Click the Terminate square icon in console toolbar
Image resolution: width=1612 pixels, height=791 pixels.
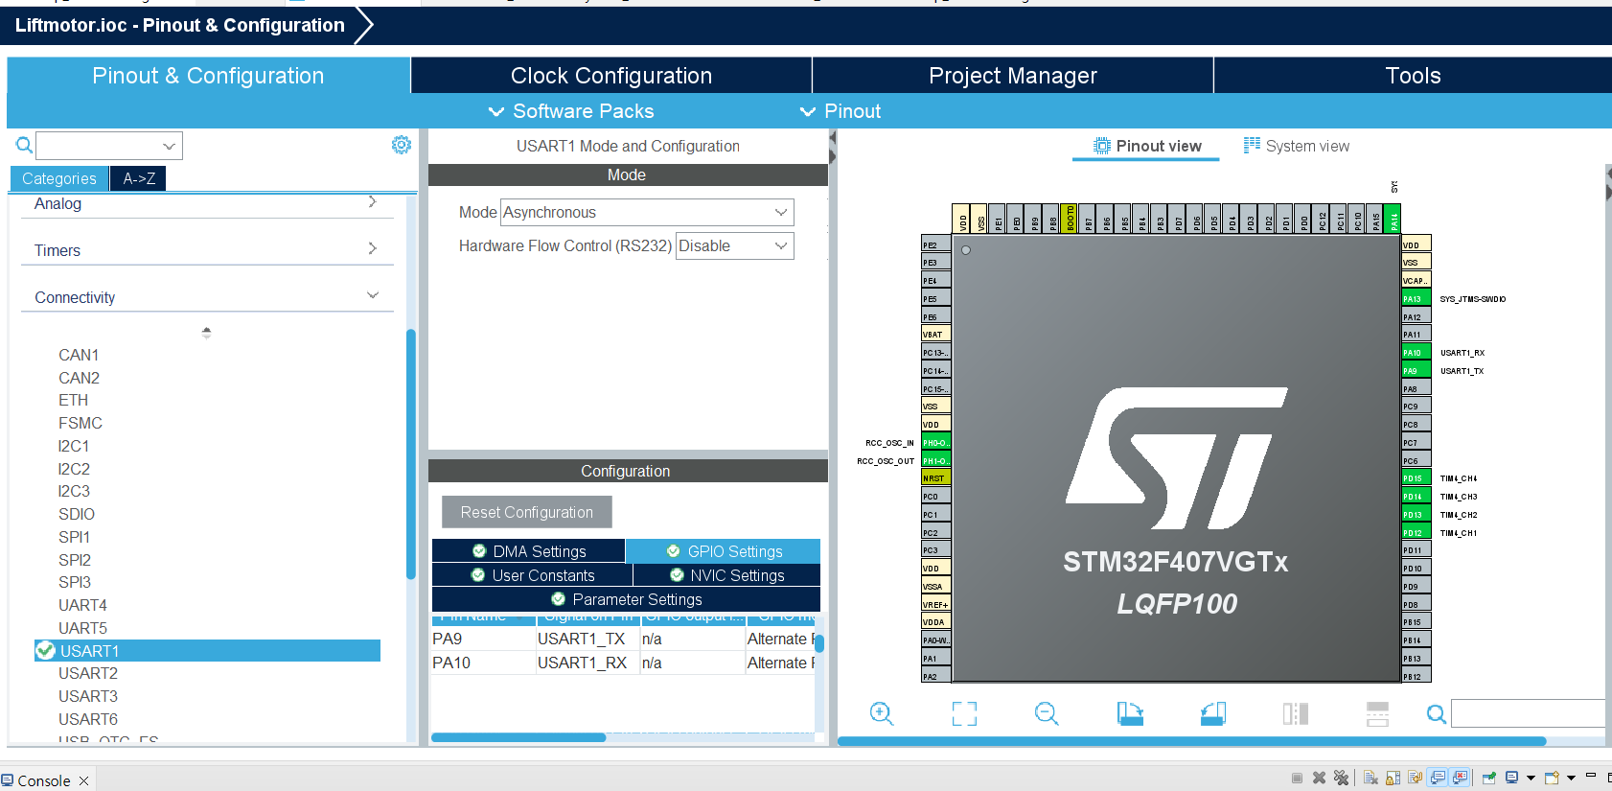pos(1297,778)
